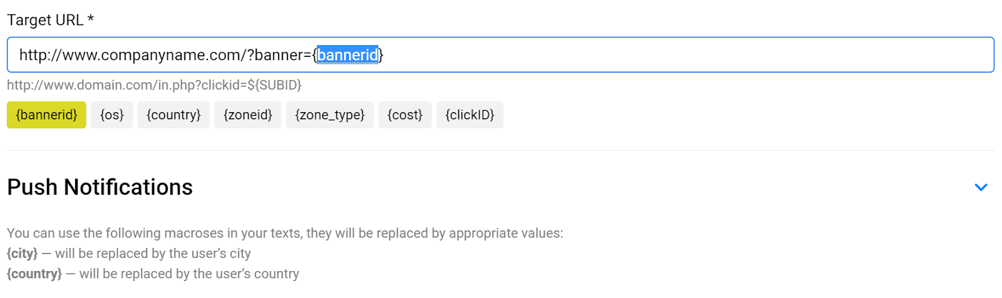Click the "replaced by the user's country" text

[x=189, y=274]
